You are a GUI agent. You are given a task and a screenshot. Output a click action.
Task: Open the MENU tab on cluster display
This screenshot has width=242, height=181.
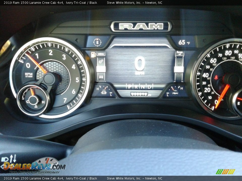tap(101, 54)
